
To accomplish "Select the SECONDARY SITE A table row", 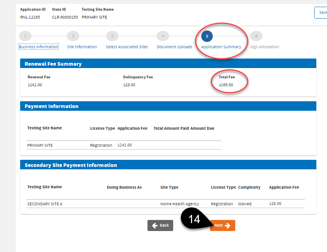I will pos(165,204).
